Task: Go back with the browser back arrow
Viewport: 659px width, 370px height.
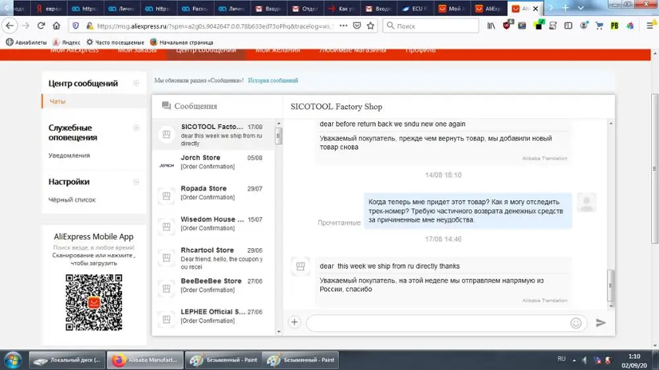Action: [x=10, y=26]
